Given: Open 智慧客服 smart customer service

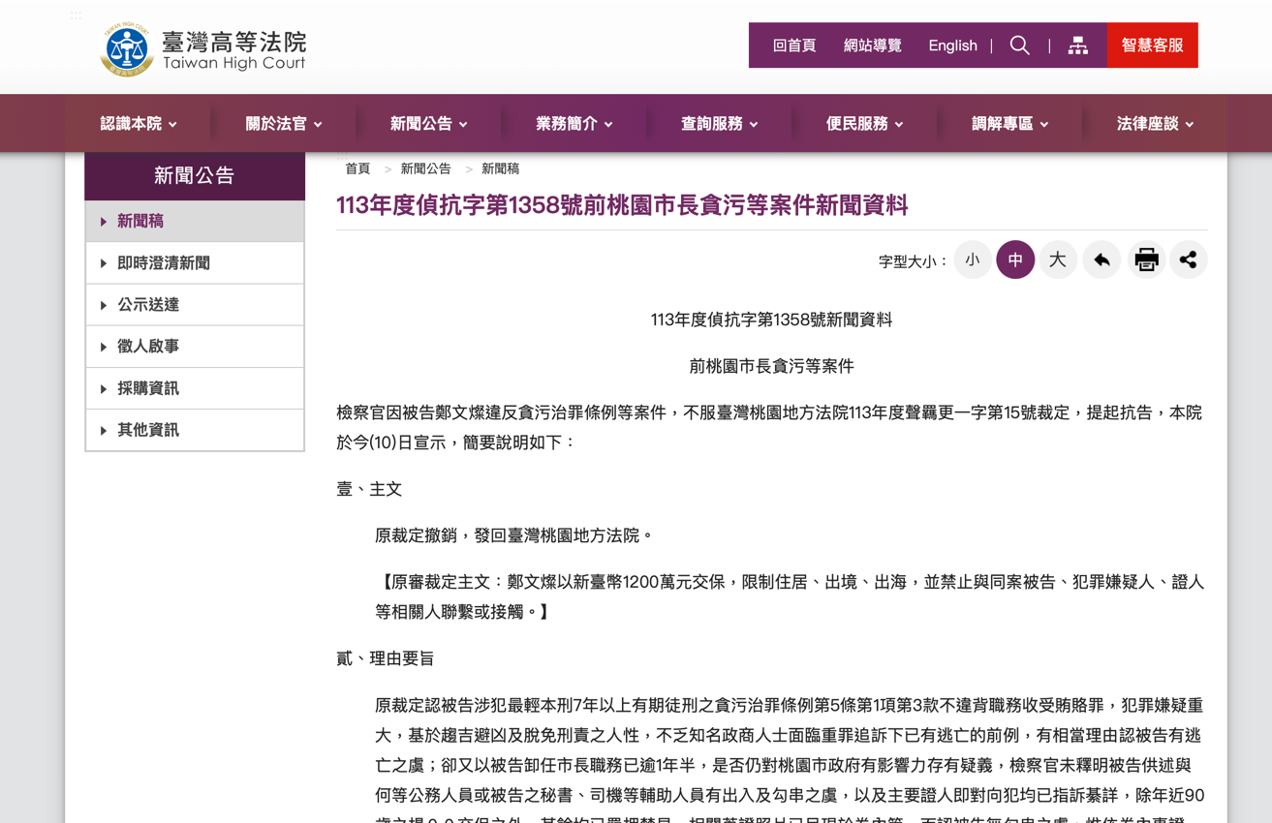Looking at the screenshot, I should pyautogui.click(x=1152, y=45).
